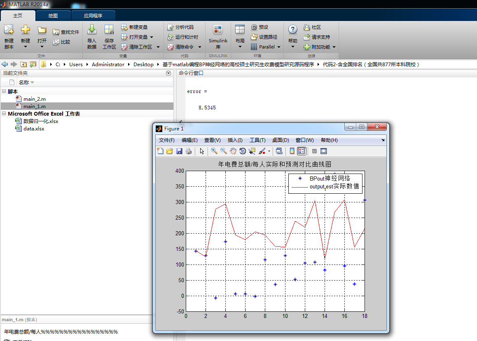The height and width of the screenshot is (341, 477).
Task: Switch to the 主页 (Home) tab
Action: coord(18,16)
